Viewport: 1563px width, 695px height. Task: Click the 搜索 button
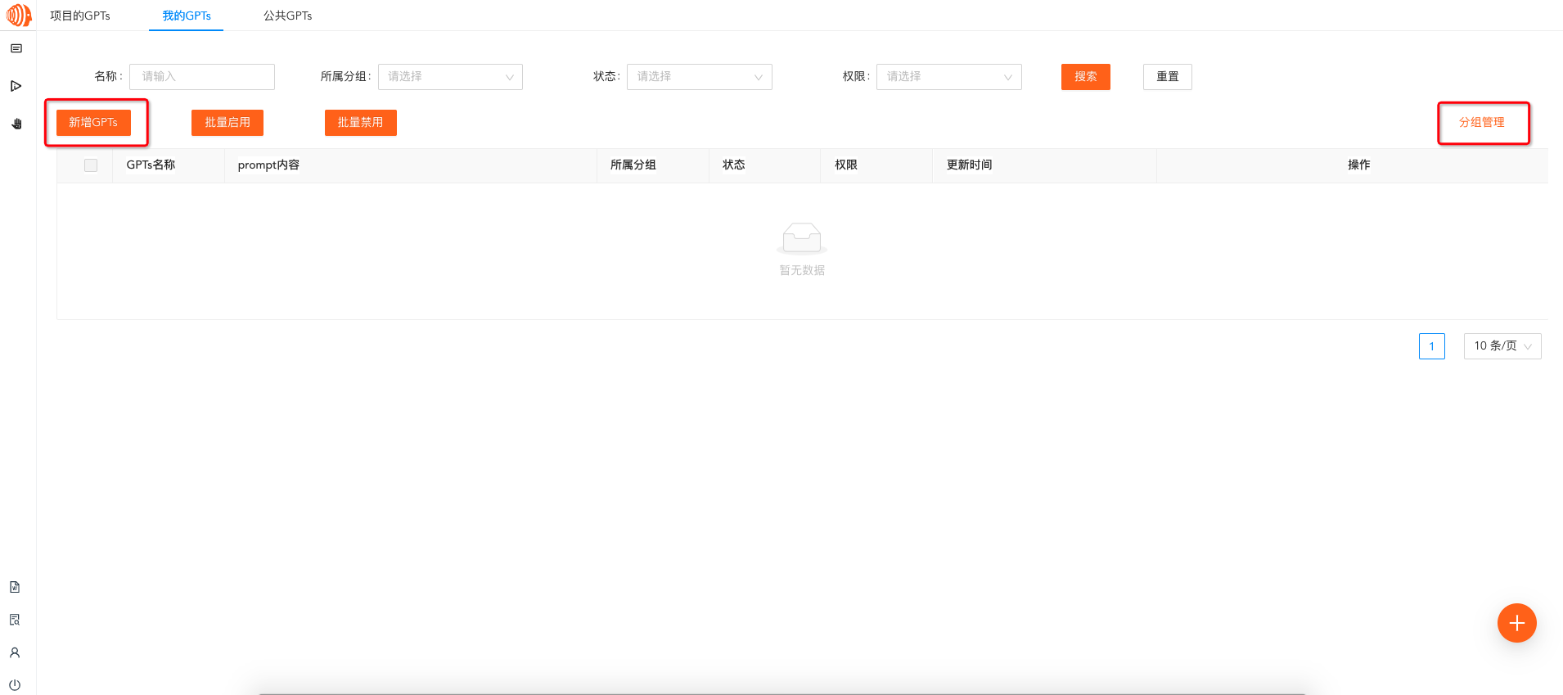[x=1086, y=77]
